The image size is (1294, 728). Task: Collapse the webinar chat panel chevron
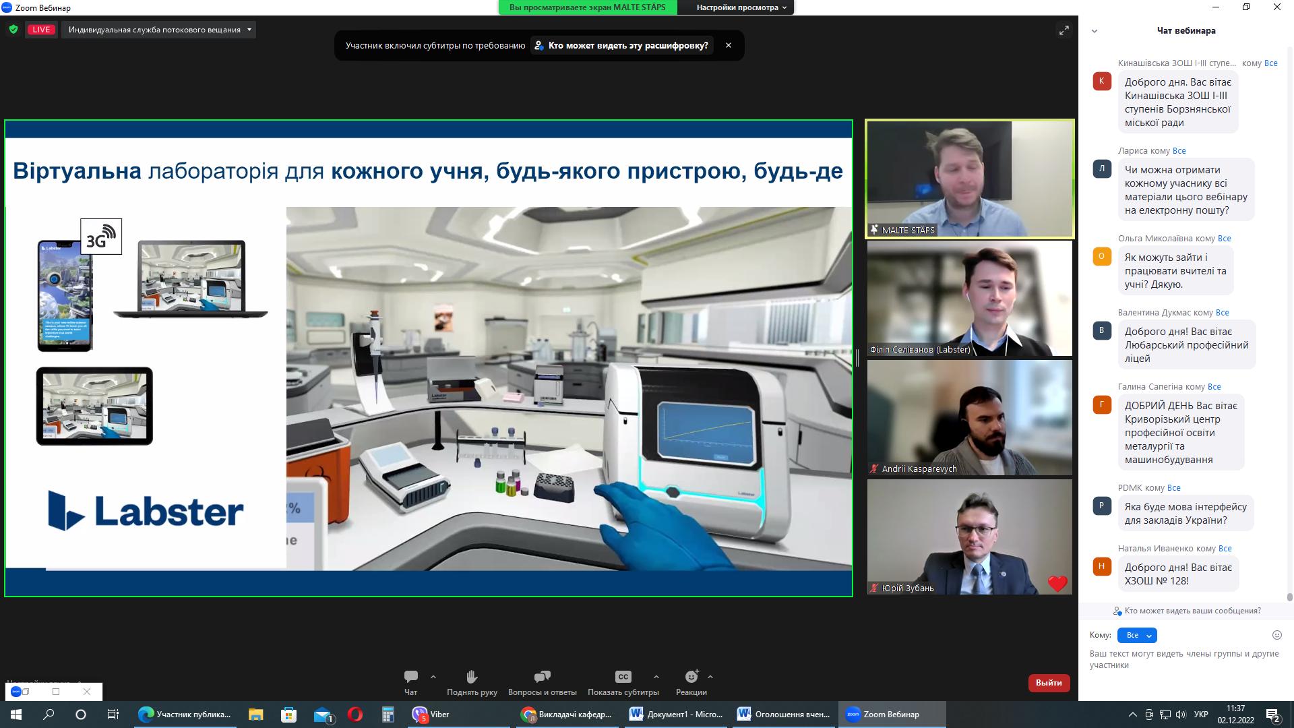(x=1095, y=31)
